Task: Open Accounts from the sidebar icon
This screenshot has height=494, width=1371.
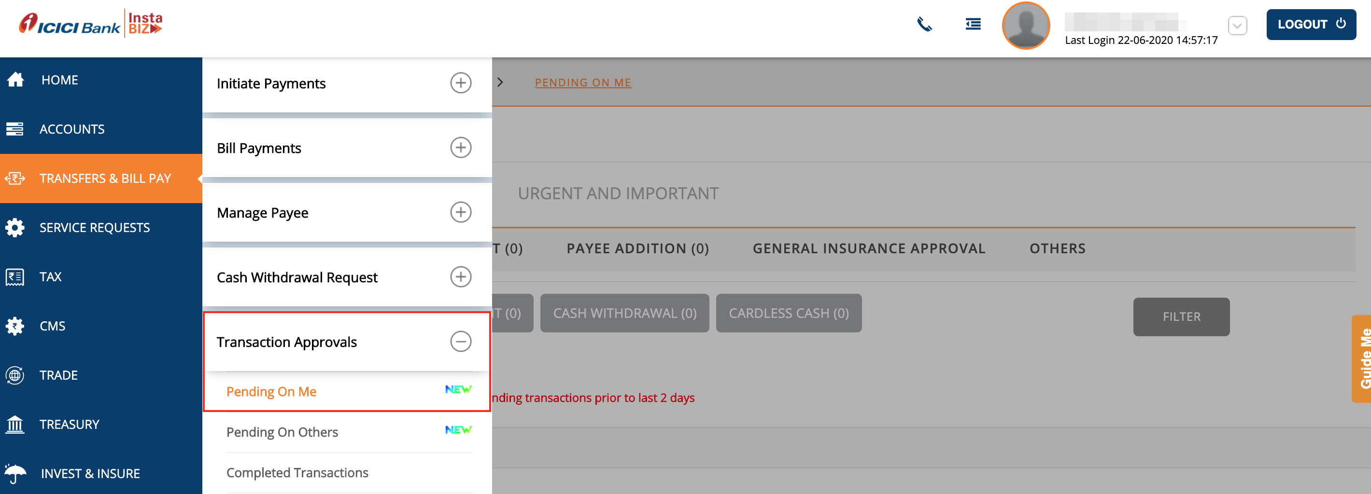Action: tap(15, 129)
